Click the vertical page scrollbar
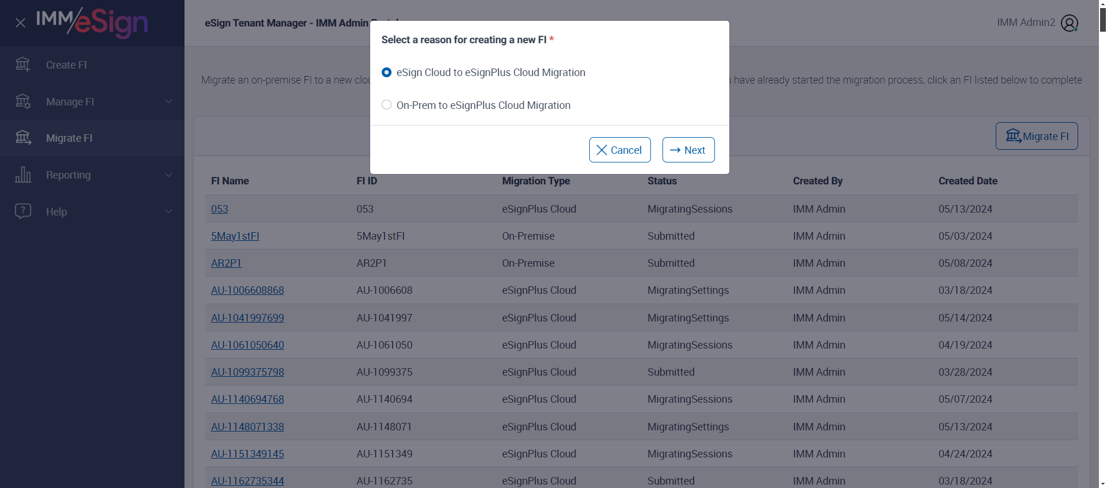Screen dimensions: 1107x488 [x=1102, y=230]
